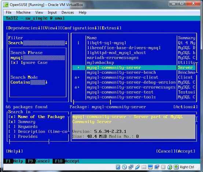Open the Input menu

point(52,12)
